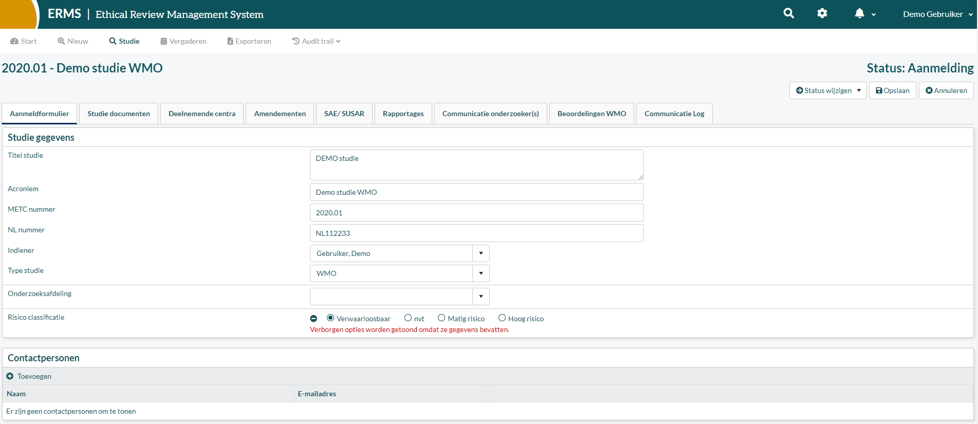The height and width of the screenshot is (424, 978).
Task: Click the 'Status: Aanmelding' heading text
Action: (x=920, y=68)
